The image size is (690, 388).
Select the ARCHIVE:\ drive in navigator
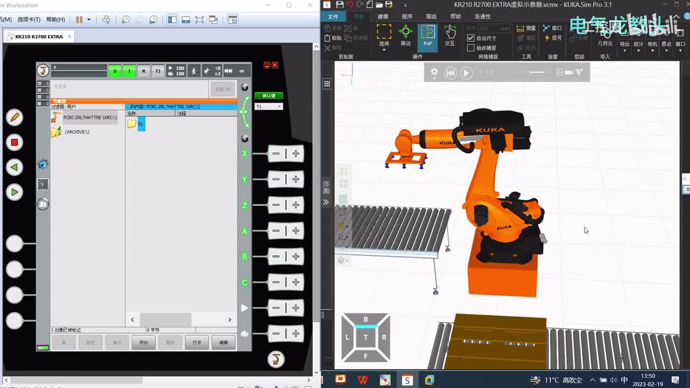click(x=71, y=132)
